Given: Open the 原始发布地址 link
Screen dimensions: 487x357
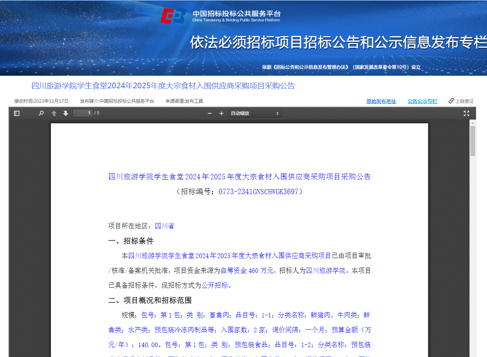Looking at the screenshot, I should coord(381,101).
